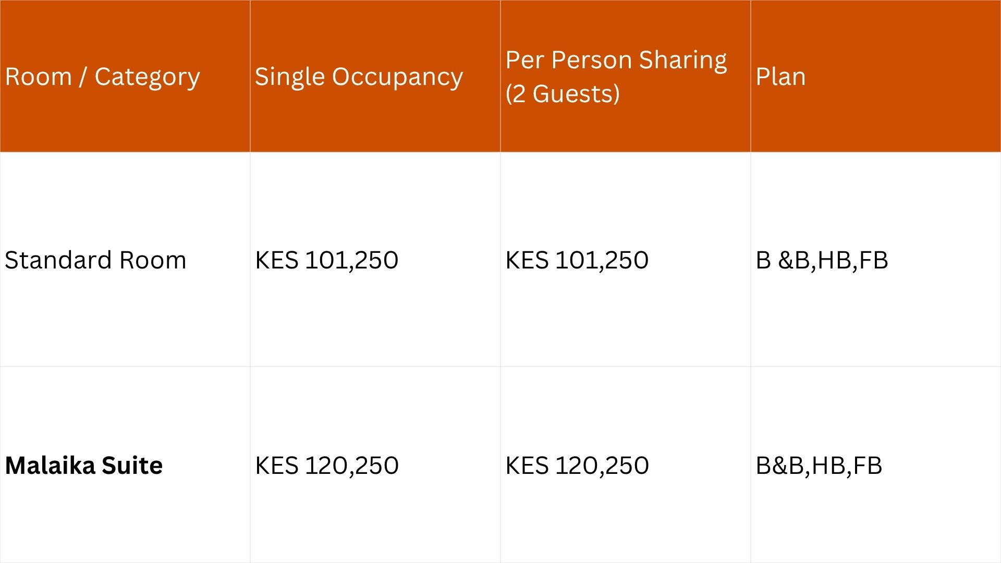Click the (2 Guests) text in header
1001x563 pixels.
click(x=563, y=94)
